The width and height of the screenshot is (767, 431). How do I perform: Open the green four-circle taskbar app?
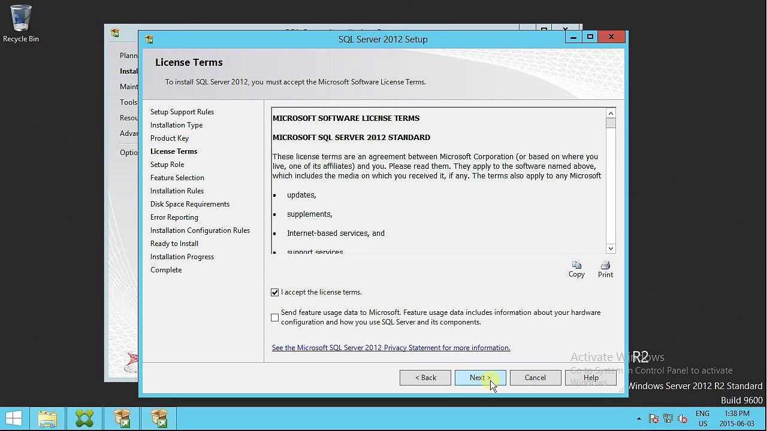tap(84, 418)
